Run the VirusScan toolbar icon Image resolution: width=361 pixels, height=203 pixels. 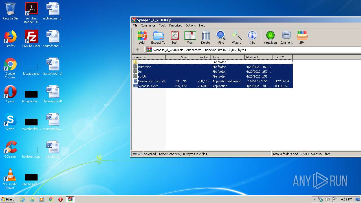(x=270, y=37)
